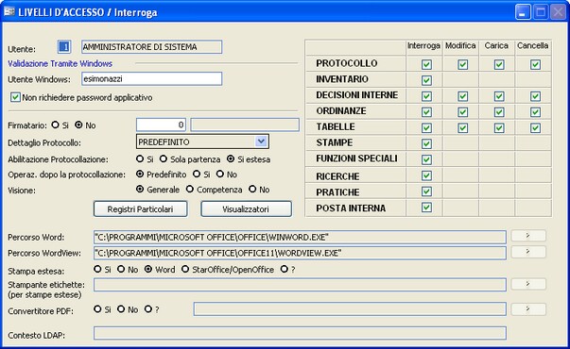Click the Validazione Tramite Windows label
The width and height of the screenshot is (570, 349).
[x=60, y=63]
